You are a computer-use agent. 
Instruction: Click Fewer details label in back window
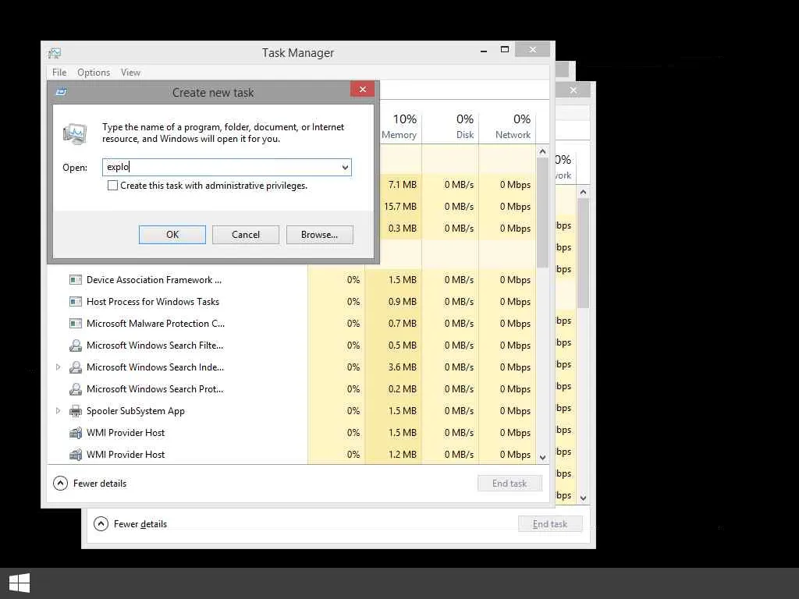click(140, 523)
